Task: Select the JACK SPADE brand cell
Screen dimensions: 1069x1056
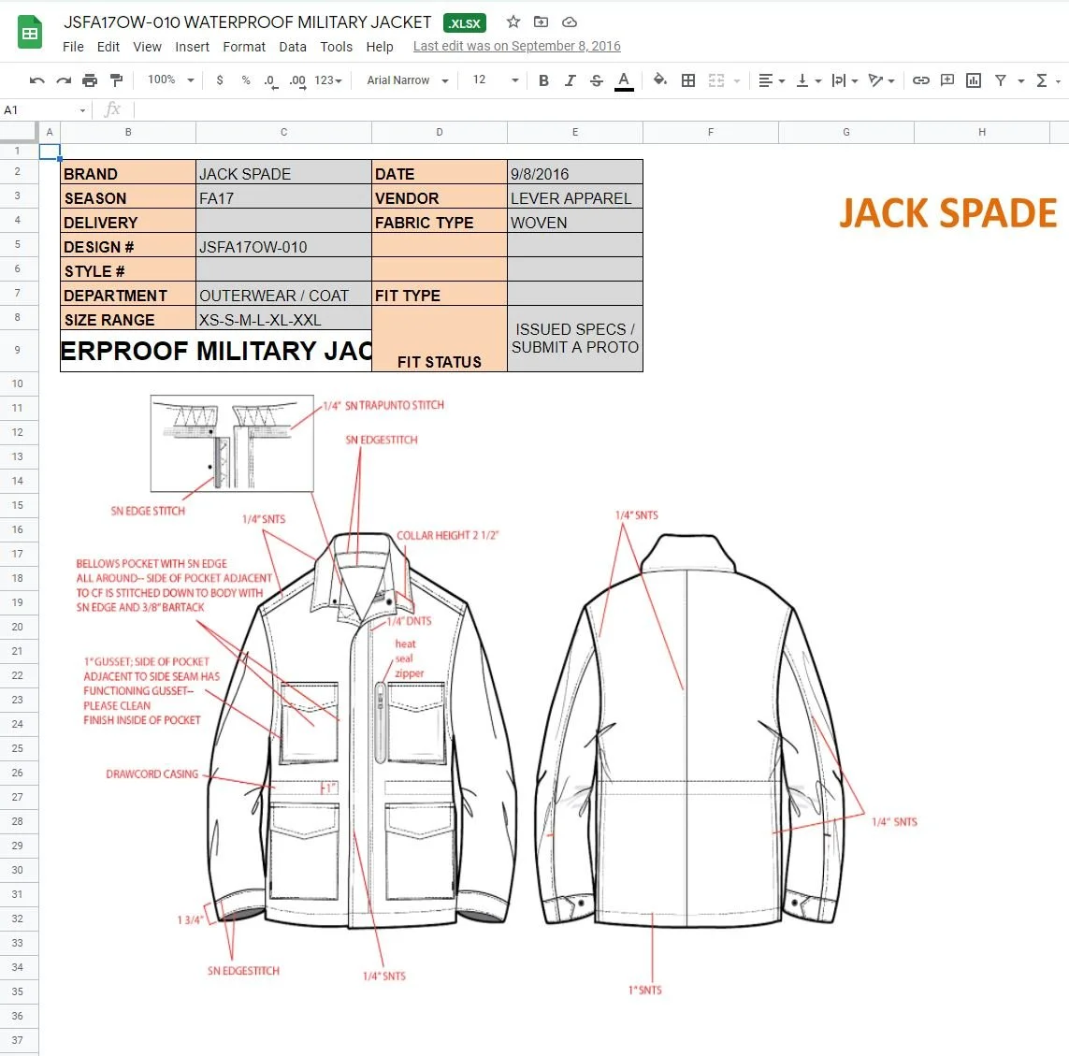Action: [283, 172]
